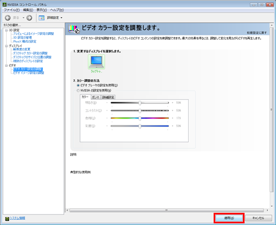
Task: Switch to the ガンマ tab
Action: click(x=95, y=97)
